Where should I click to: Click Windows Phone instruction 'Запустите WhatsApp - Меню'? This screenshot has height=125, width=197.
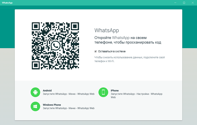click(x=69, y=108)
